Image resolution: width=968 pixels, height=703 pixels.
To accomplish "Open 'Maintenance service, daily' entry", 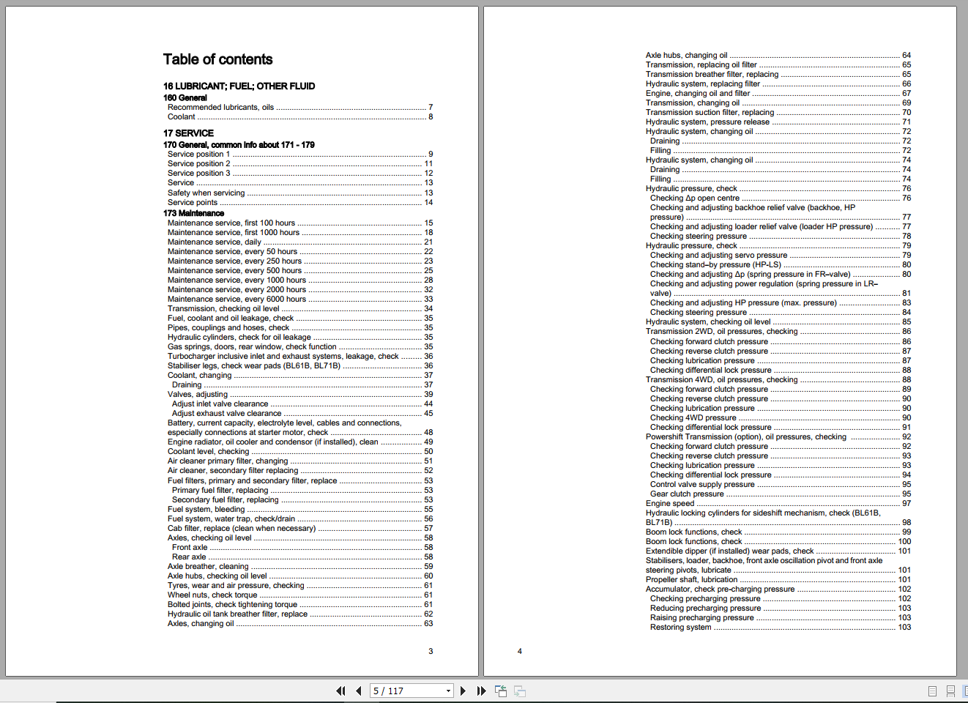I will pos(300,242).
